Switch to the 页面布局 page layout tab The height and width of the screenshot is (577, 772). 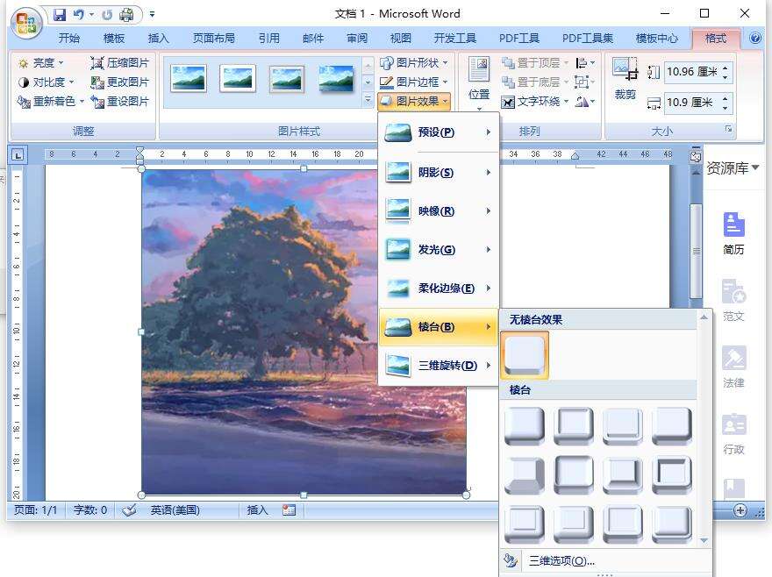[214, 38]
